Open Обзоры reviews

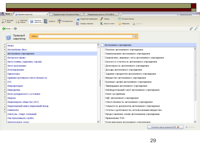pos(105,19)
